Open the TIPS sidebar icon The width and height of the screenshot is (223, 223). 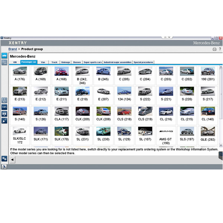(x=4, y=107)
